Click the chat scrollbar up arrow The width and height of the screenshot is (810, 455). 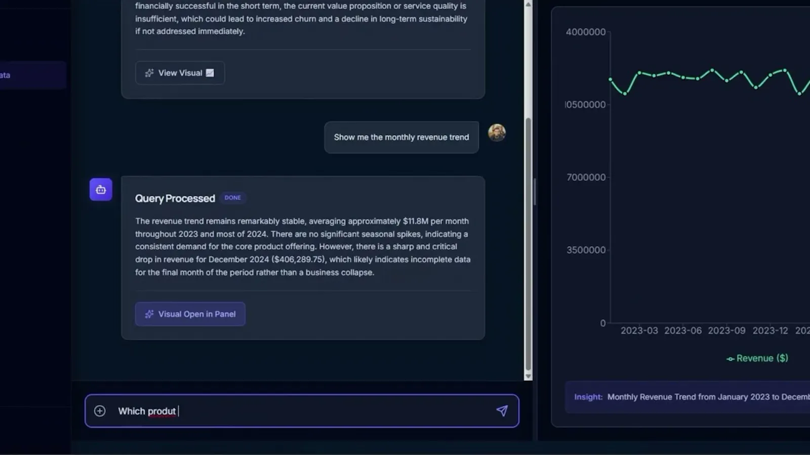click(x=528, y=4)
